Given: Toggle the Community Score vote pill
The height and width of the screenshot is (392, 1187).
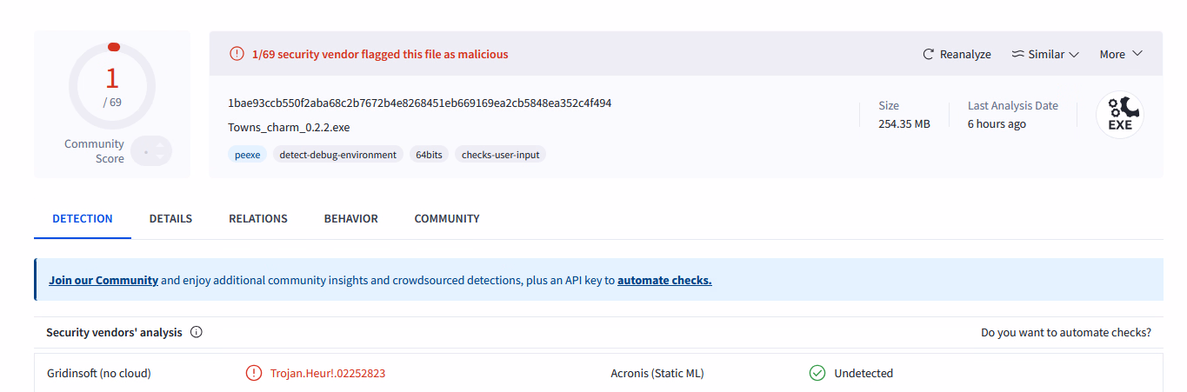Looking at the screenshot, I should (x=152, y=151).
